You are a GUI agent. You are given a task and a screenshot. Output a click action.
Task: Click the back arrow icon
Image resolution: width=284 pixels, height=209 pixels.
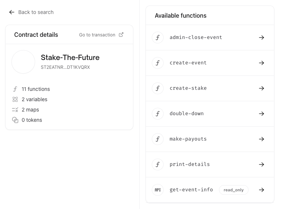12,12
